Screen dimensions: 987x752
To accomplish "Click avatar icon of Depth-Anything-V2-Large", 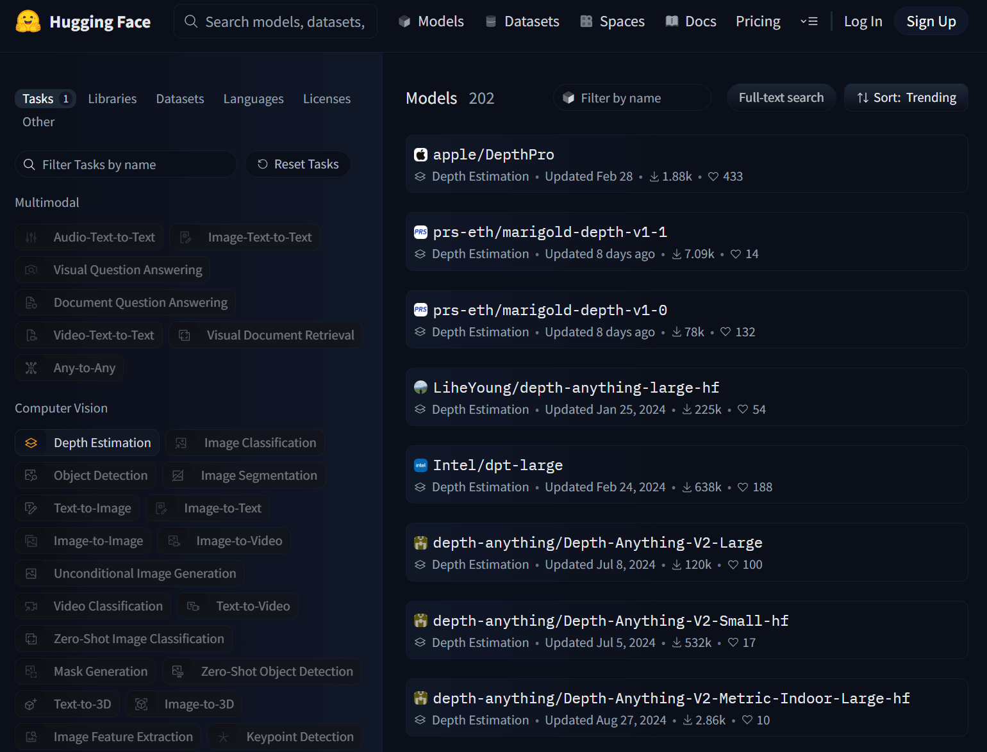I will (420, 543).
